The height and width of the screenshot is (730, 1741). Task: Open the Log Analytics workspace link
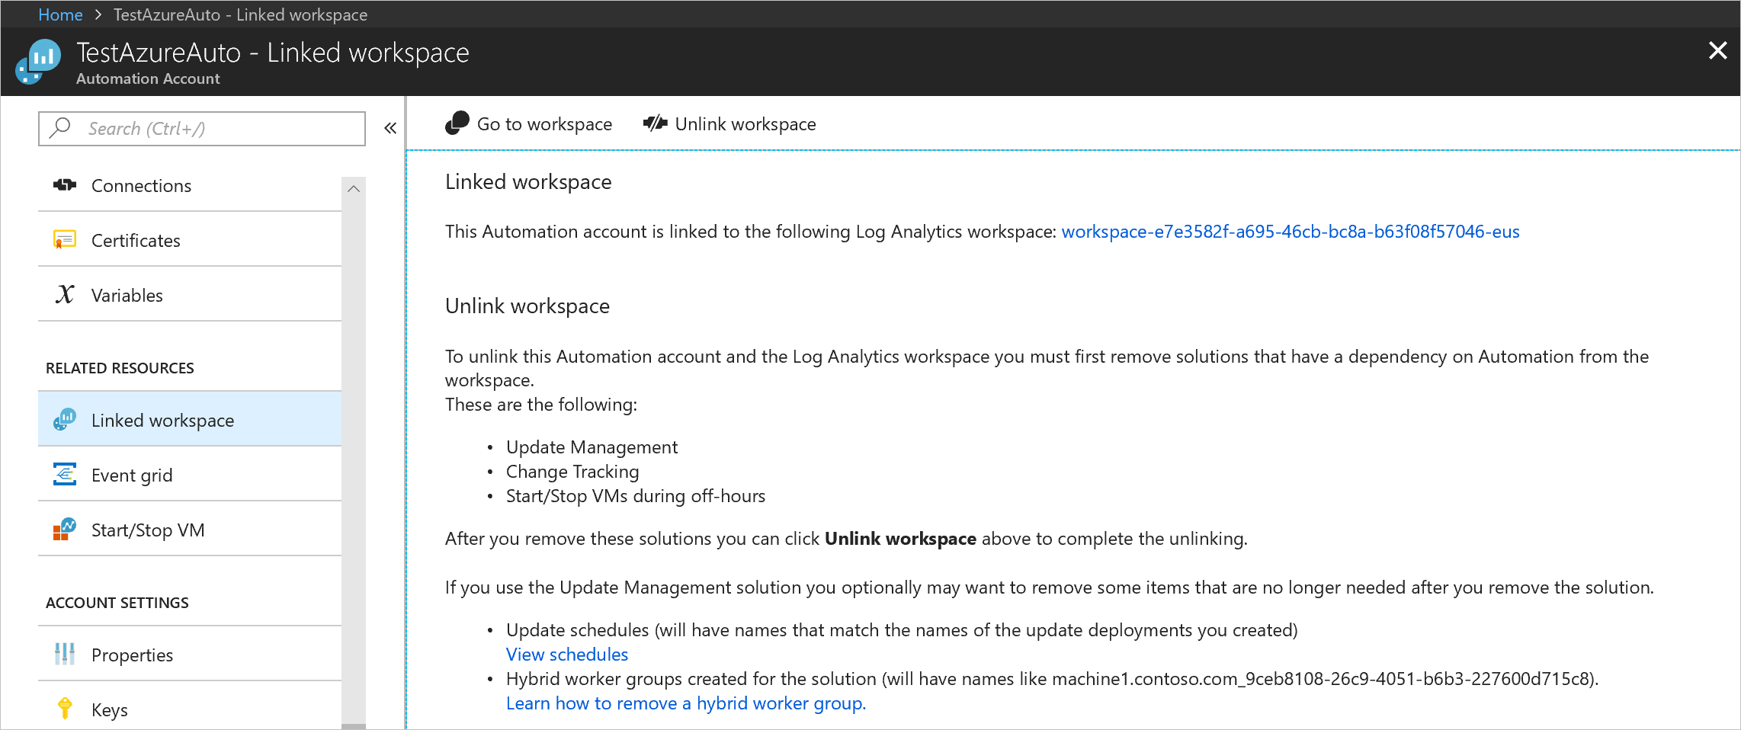(x=1290, y=232)
